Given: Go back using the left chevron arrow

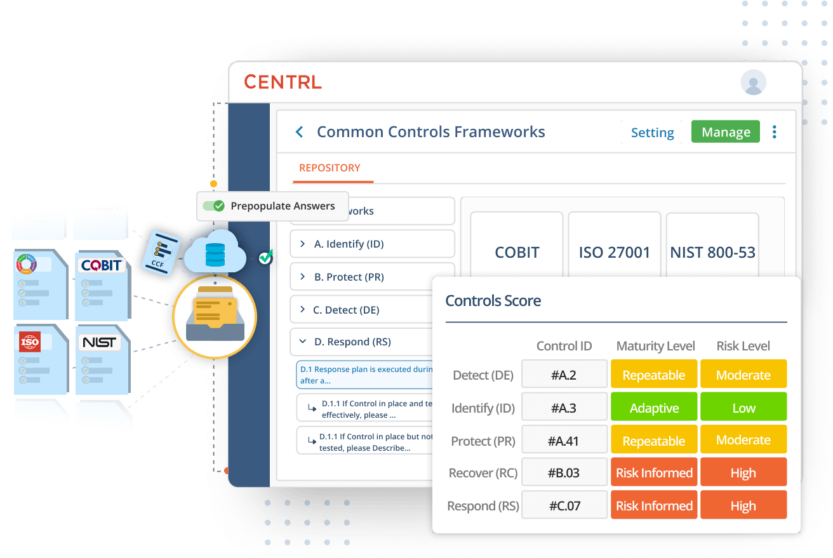Looking at the screenshot, I should click(300, 132).
